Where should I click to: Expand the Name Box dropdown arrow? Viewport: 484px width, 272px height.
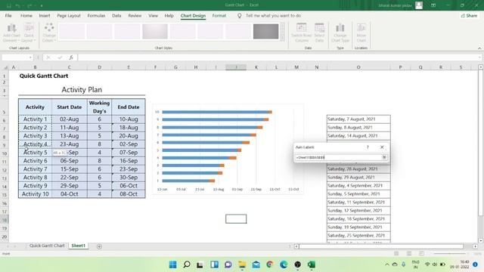[x=30, y=57]
